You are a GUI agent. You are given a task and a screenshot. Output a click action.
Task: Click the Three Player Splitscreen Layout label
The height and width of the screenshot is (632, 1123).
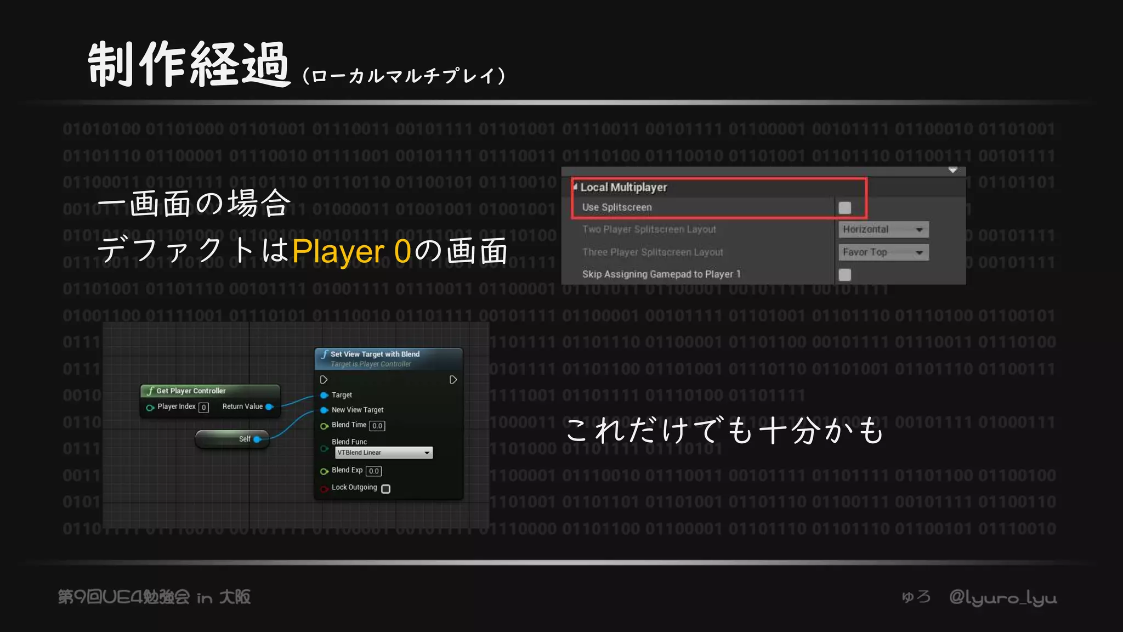(653, 252)
